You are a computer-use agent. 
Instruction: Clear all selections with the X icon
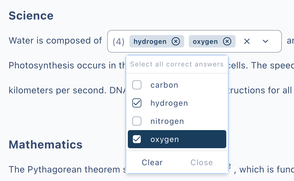[247, 41]
